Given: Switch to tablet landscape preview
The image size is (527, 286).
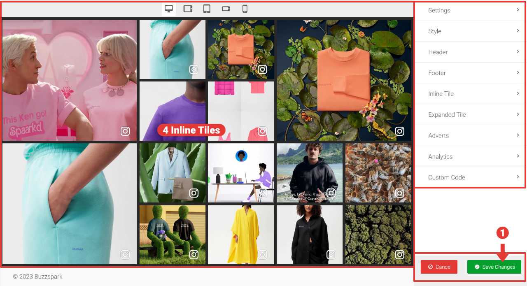Looking at the screenshot, I should (x=188, y=9).
